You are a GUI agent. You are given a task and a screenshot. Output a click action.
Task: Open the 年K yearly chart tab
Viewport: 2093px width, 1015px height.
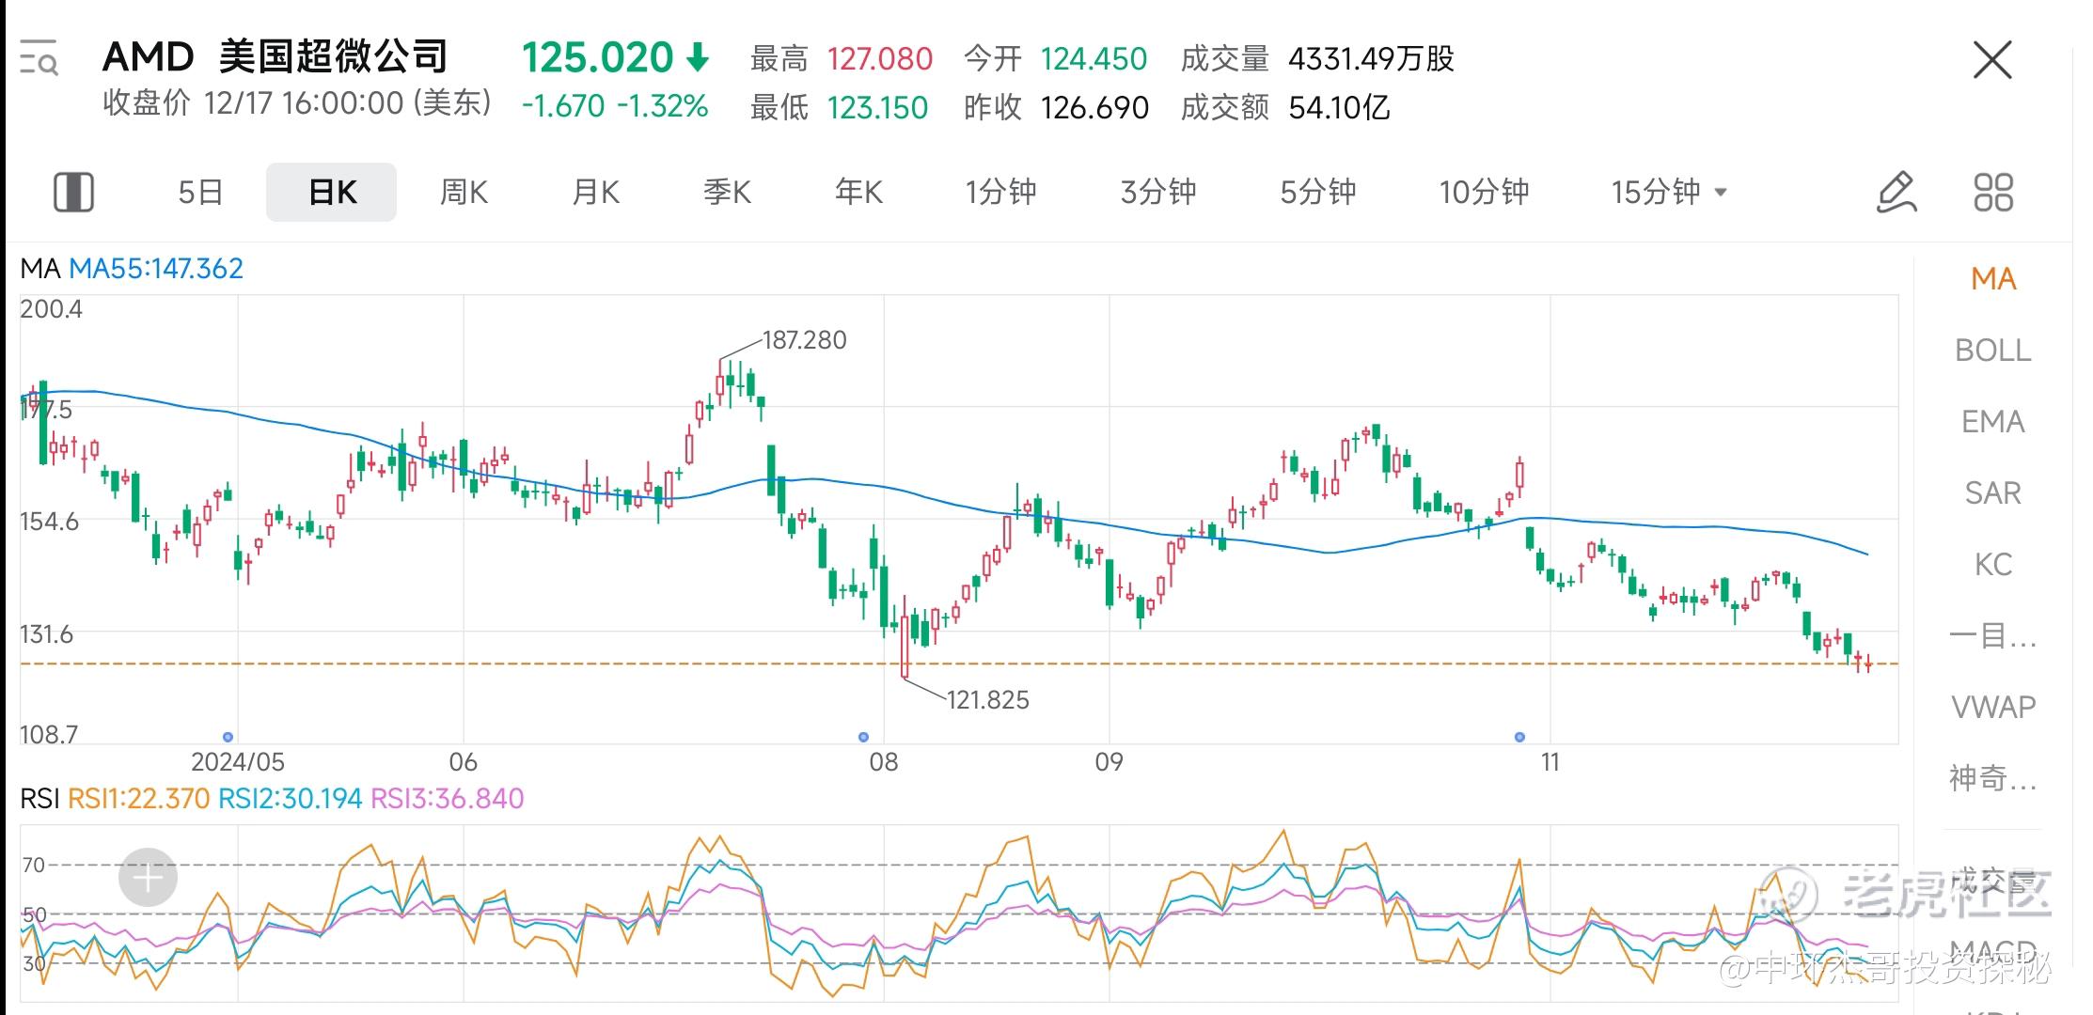(x=858, y=192)
